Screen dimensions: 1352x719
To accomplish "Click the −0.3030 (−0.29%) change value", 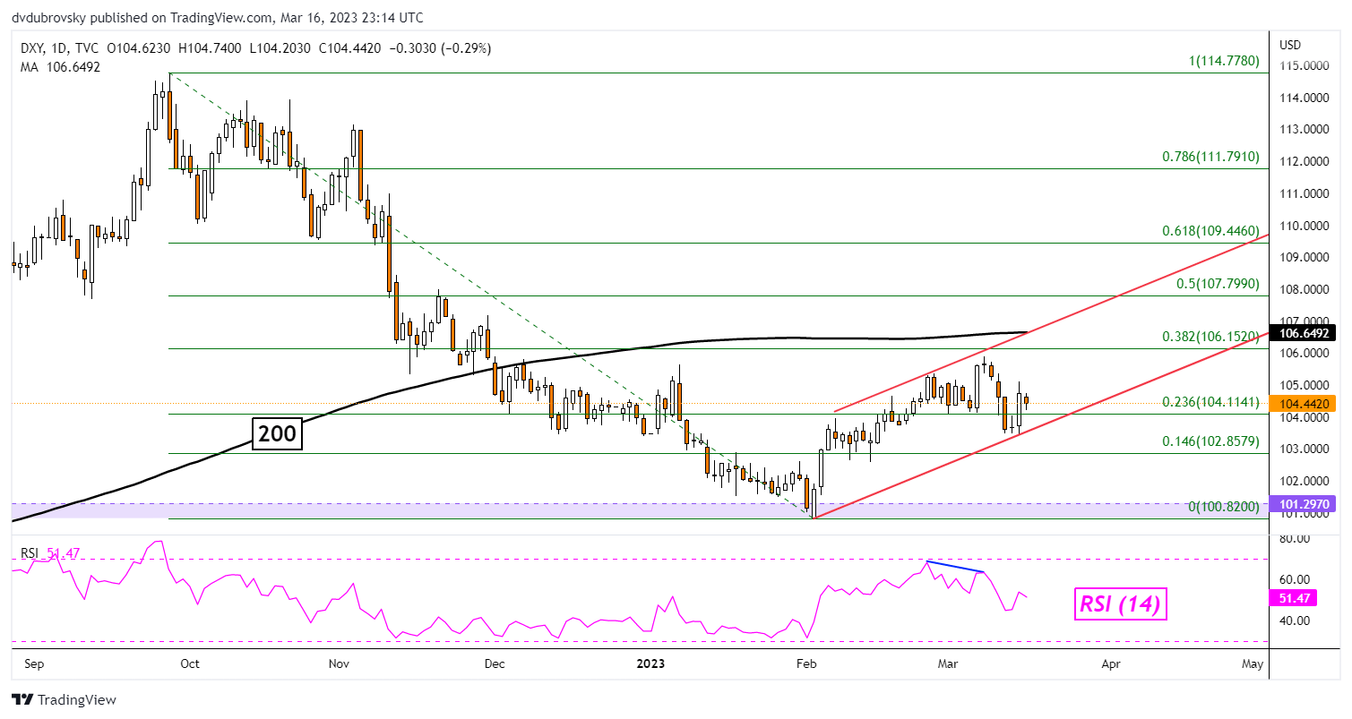I will pyautogui.click(x=442, y=48).
